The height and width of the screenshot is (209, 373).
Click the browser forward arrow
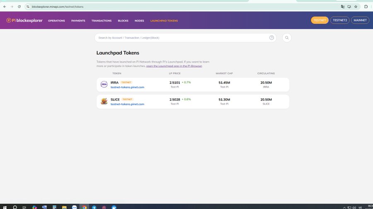(x=12, y=7)
